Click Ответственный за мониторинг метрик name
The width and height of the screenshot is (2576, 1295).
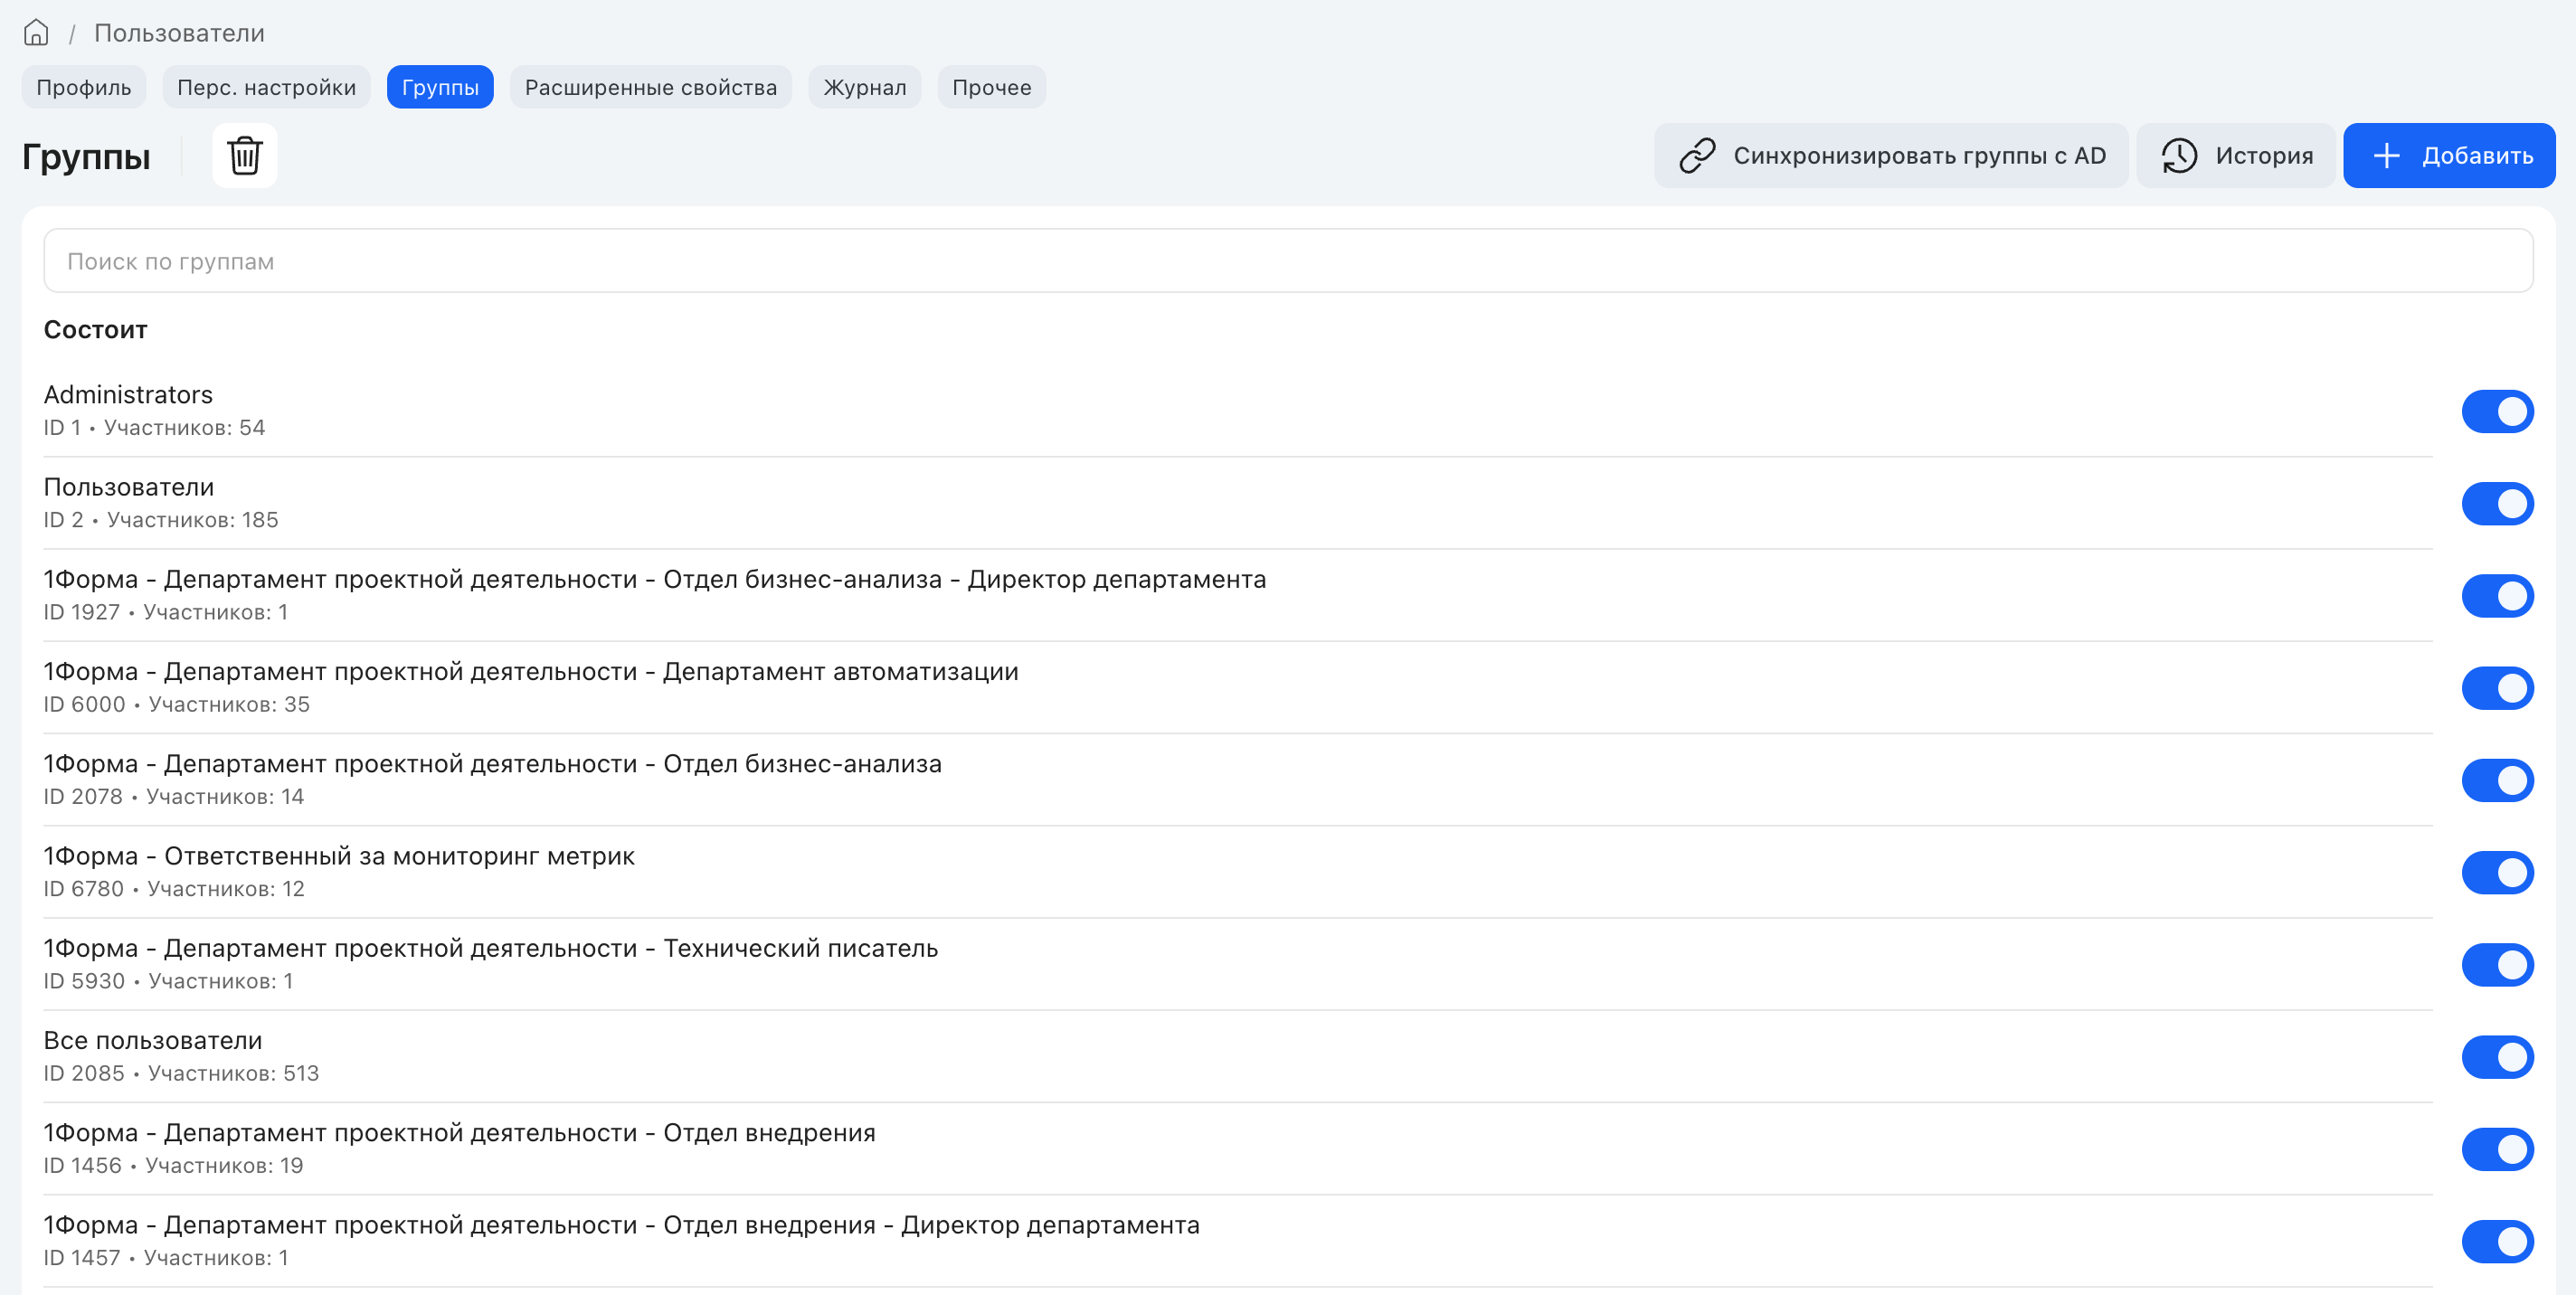point(339,856)
